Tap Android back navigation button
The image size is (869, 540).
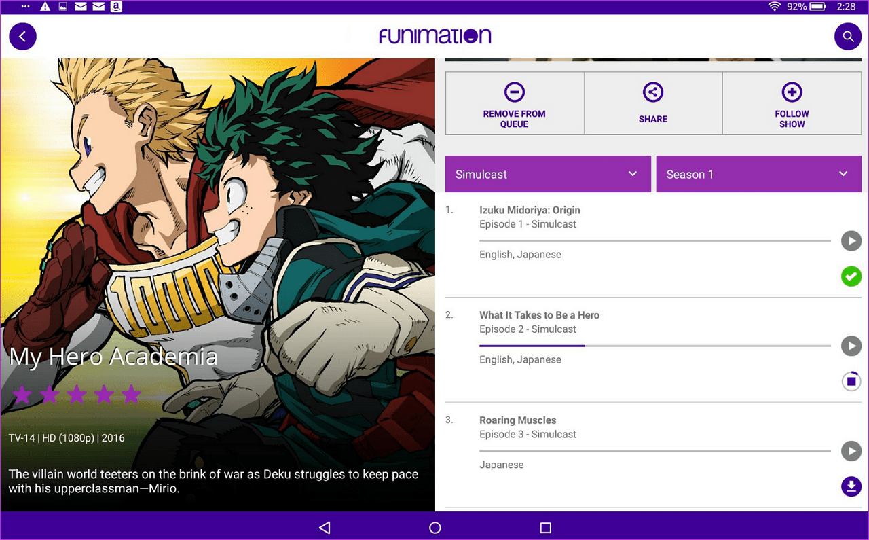coord(324,527)
